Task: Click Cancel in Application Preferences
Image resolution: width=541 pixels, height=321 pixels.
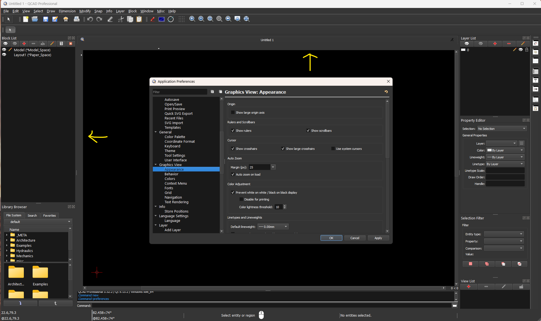Action: (355, 238)
